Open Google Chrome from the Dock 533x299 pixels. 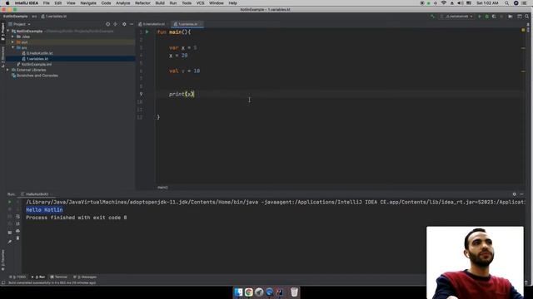(248, 292)
